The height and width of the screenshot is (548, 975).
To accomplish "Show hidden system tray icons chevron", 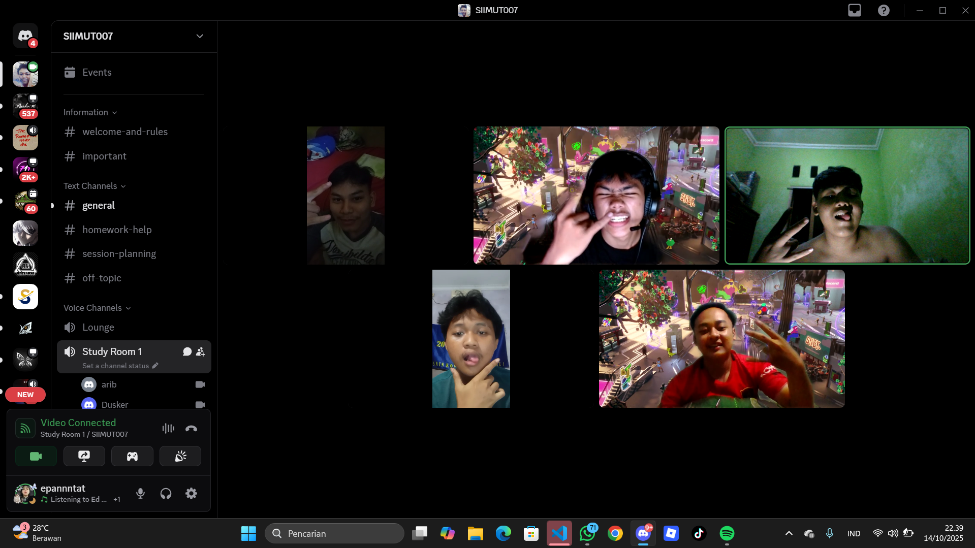I will (x=789, y=533).
